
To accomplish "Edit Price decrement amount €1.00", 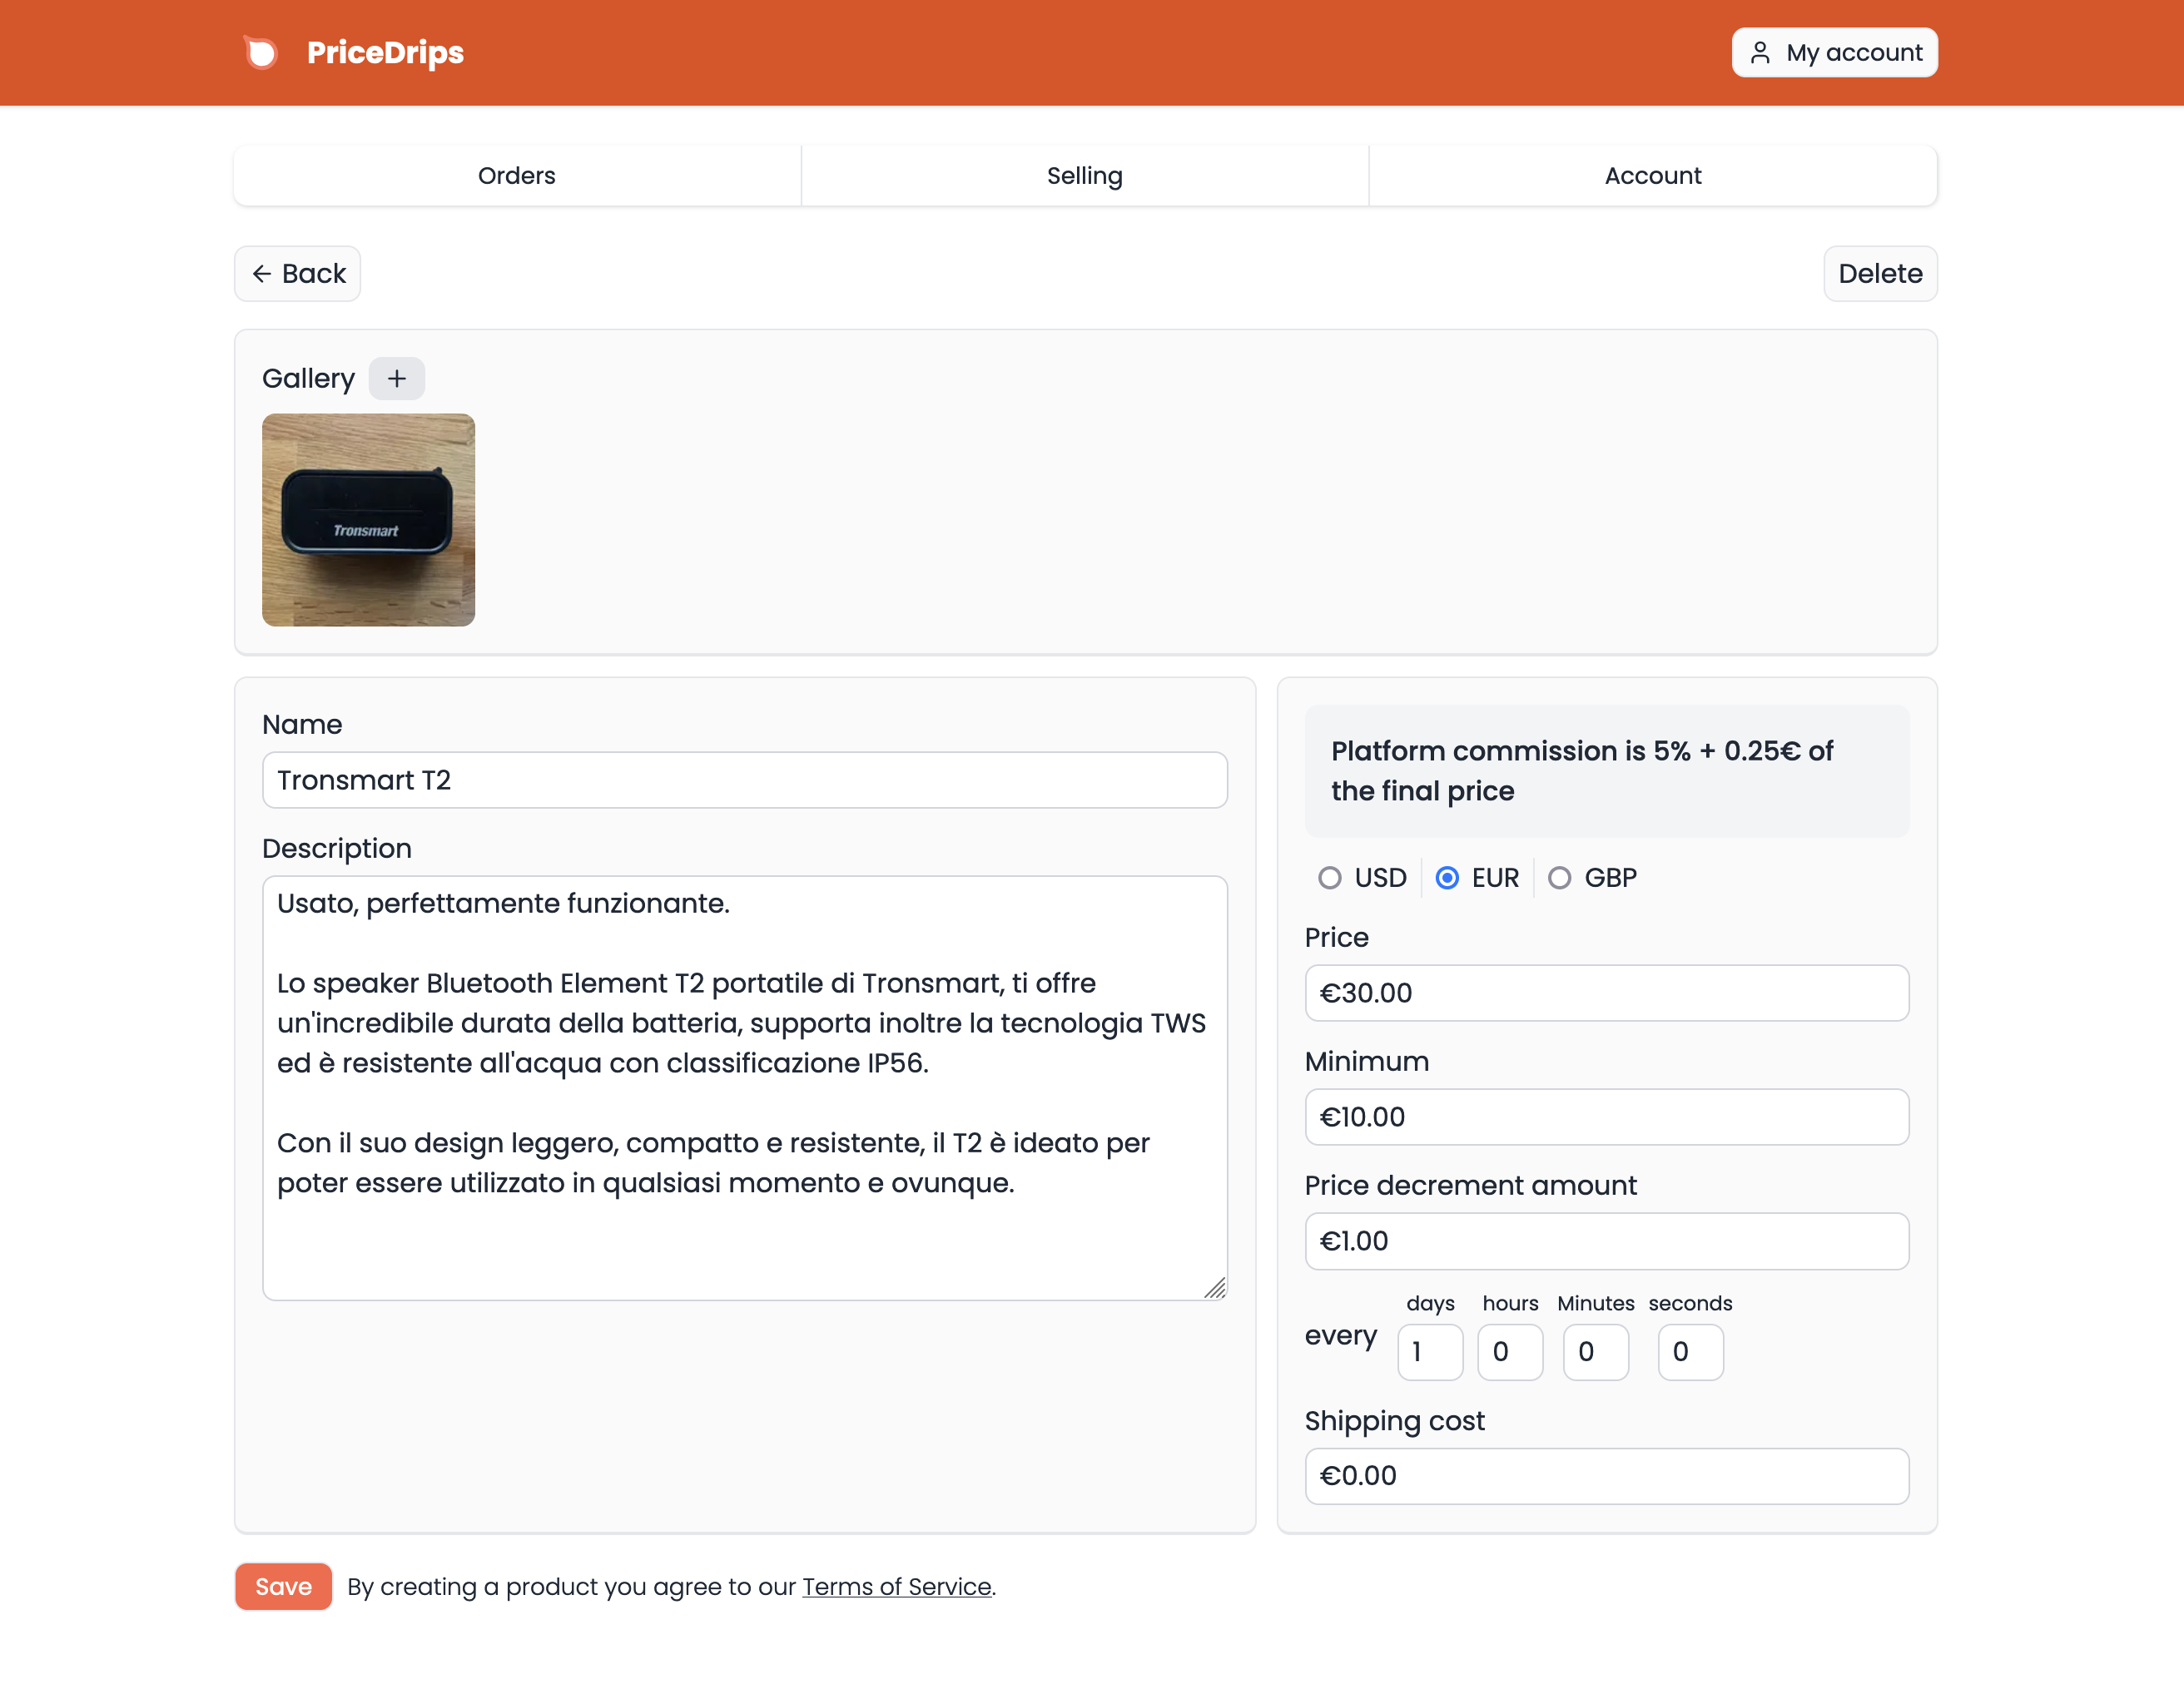I will (1607, 1241).
